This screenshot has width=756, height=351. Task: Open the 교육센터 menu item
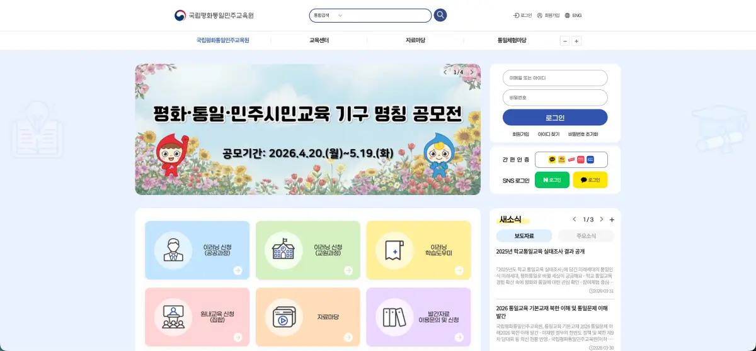[319, 40]
